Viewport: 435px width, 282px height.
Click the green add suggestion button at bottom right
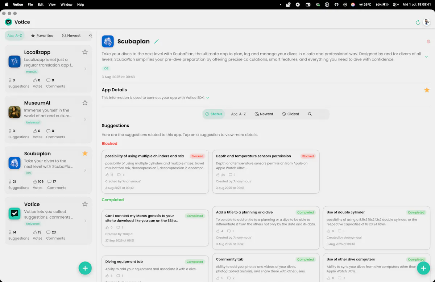[423, 268]
